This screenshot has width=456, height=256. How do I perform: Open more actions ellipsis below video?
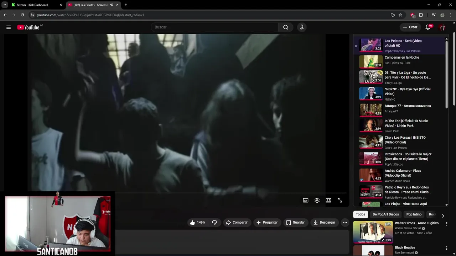tap(345, 223)
